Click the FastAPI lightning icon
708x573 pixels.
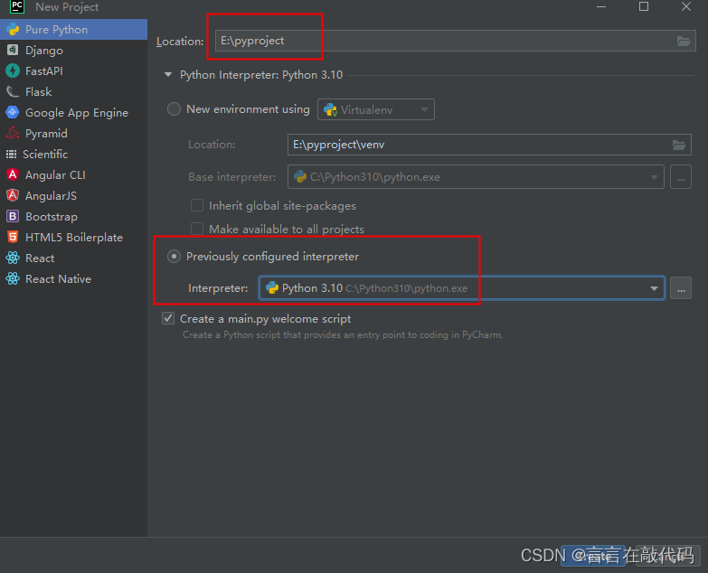point(13,70)
